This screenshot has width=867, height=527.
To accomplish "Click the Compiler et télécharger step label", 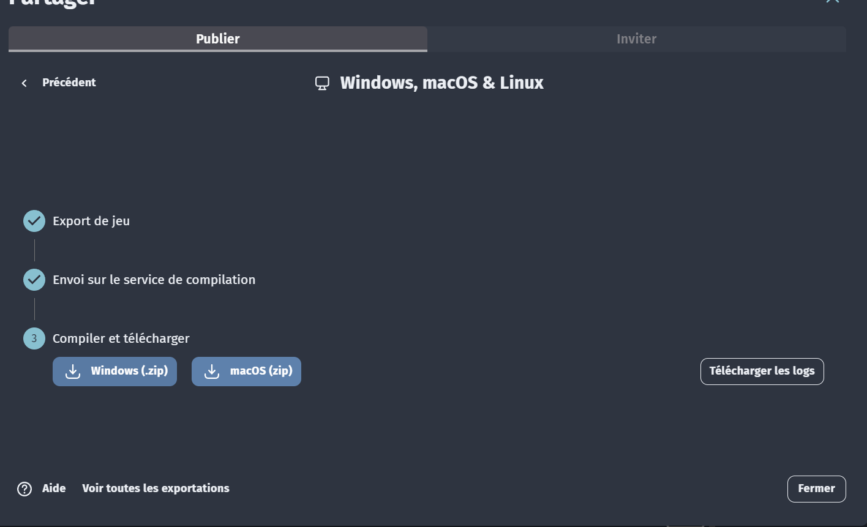I will 121,338.
